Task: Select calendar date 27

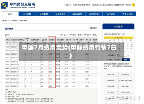Action: (132, 48)
